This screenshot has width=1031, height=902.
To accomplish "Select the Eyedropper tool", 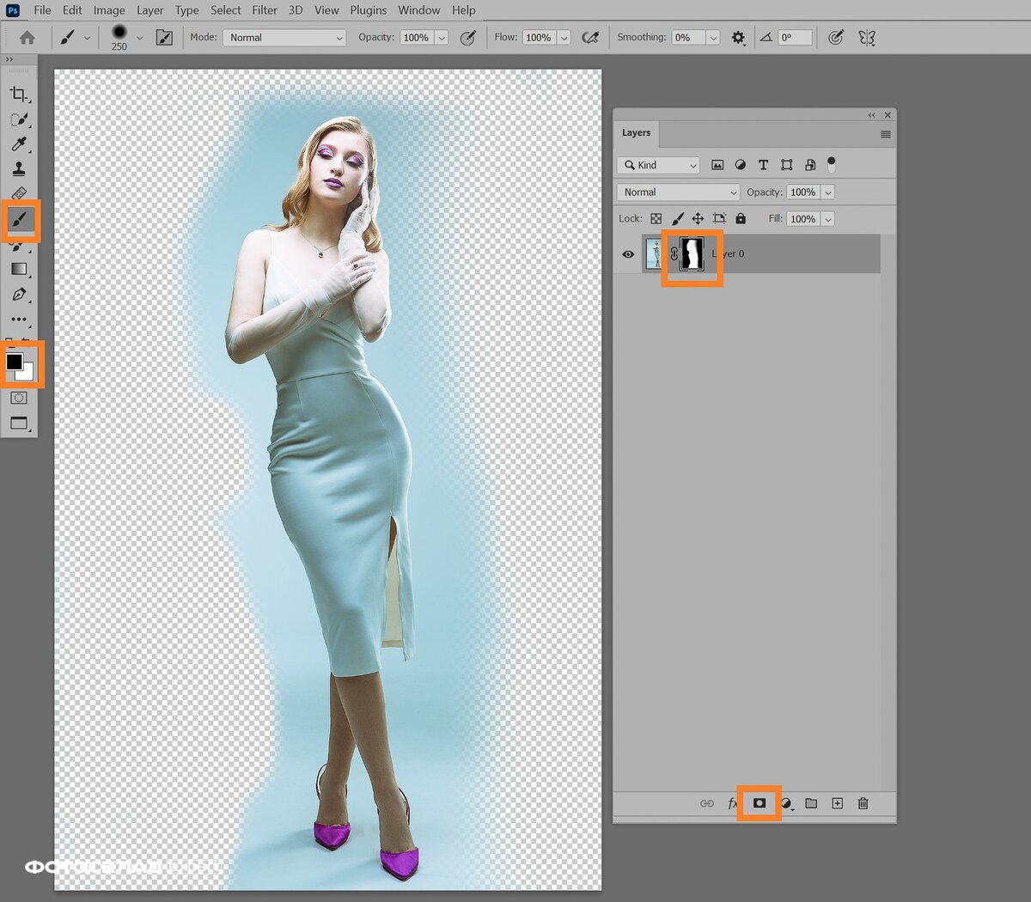I will tap(19, 143).
